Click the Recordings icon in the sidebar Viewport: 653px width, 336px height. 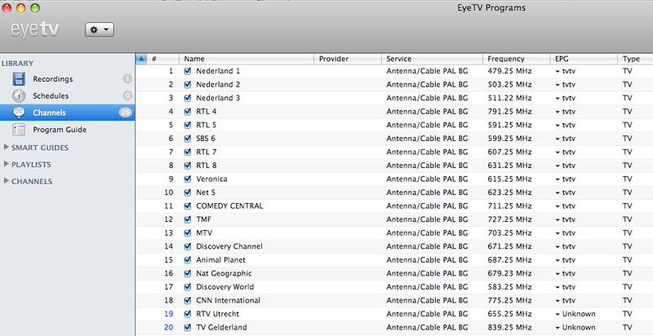pos(19,79)
